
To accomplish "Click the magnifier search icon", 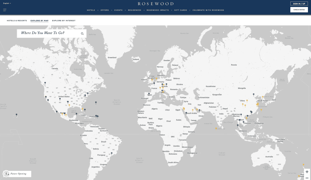I will pyautogui.click(x=82, y=34).
